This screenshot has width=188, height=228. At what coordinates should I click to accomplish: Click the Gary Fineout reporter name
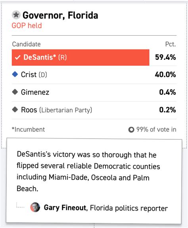coord(65,207)
